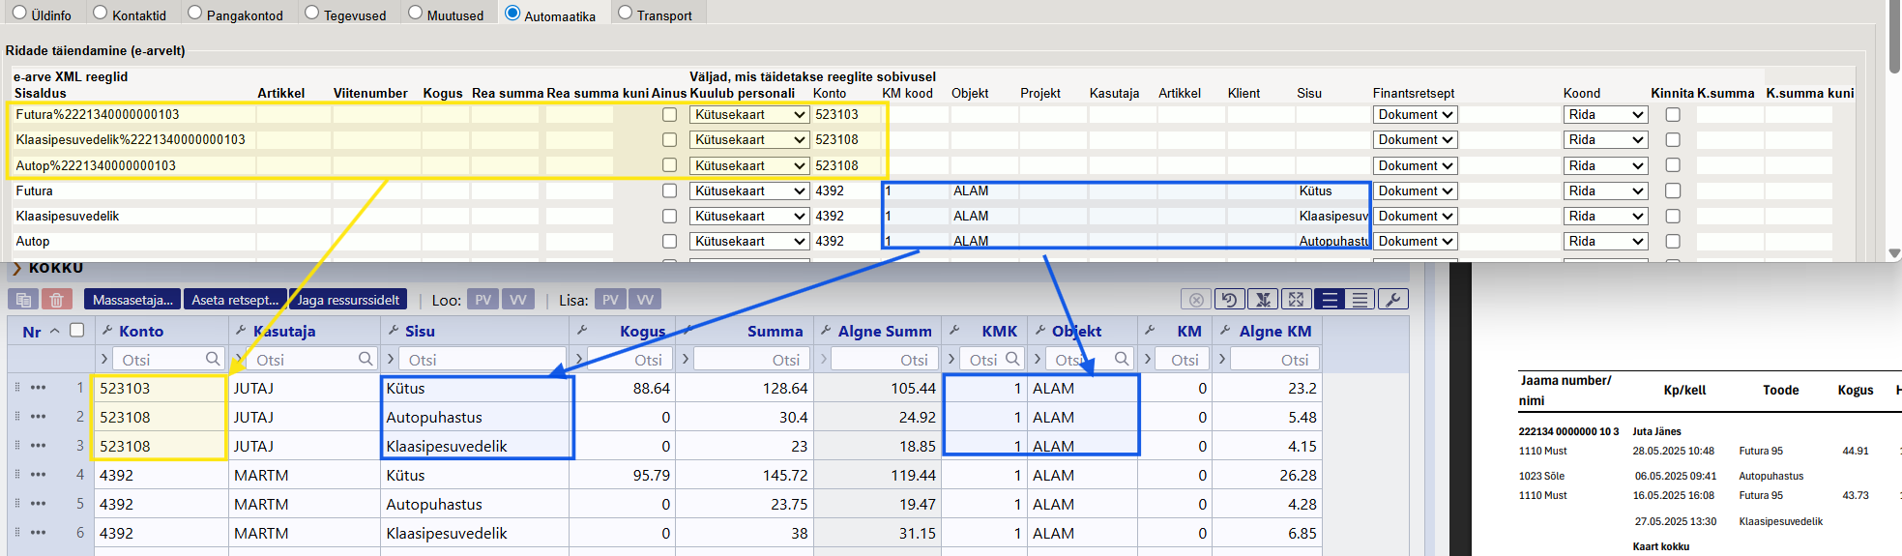The width and height of the screenshot is (1902, 556).
Task: Click the red trash delete icon
Action: (x=57, y=300)
